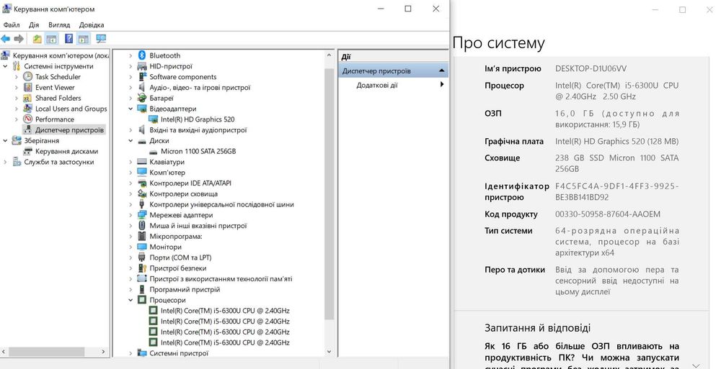Collapse the Процесори category

pyautogui.click(x=131, y=300)
